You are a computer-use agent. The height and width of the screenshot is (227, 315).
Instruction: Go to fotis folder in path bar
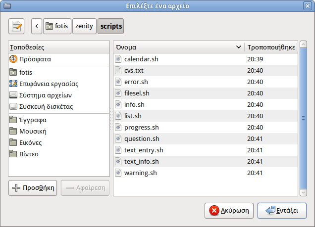click(57, 26)
